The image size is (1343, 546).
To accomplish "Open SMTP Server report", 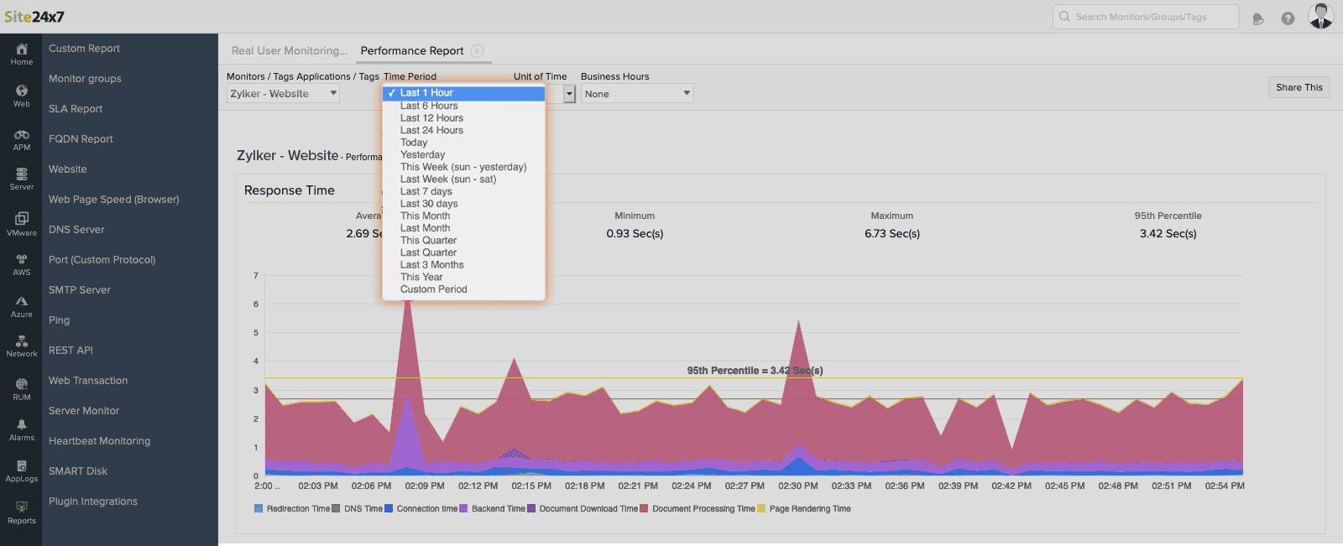I will [80, 290].
